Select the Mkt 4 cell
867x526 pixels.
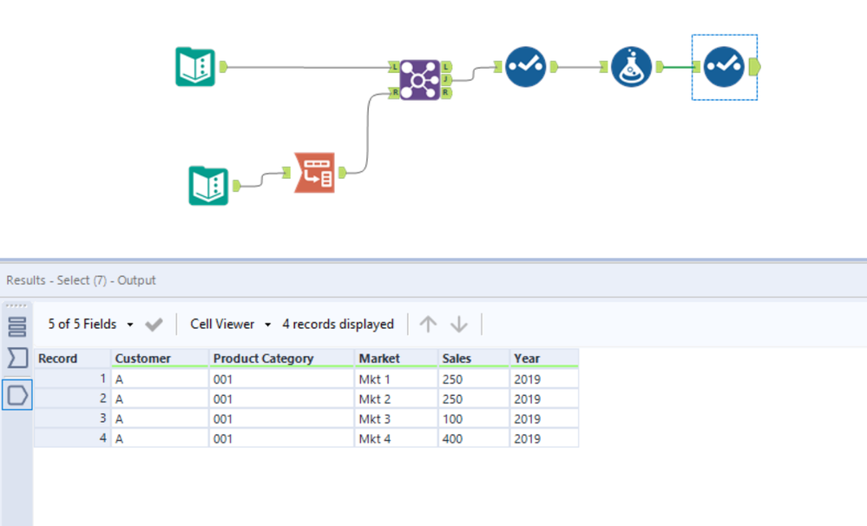coord(396,439)
